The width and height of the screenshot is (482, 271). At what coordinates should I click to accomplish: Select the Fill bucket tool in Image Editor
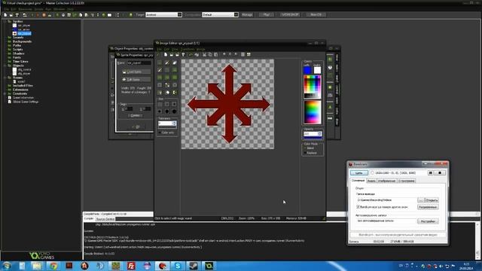167,92
